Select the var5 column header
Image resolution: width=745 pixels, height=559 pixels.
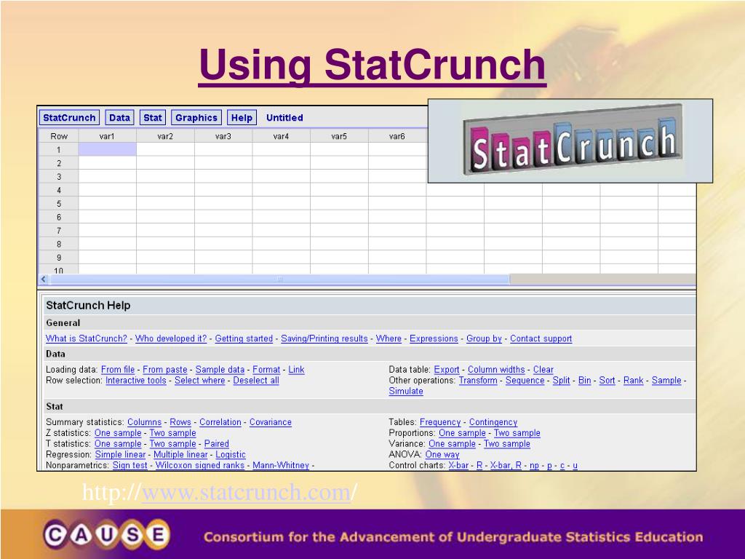coord(339,136)
